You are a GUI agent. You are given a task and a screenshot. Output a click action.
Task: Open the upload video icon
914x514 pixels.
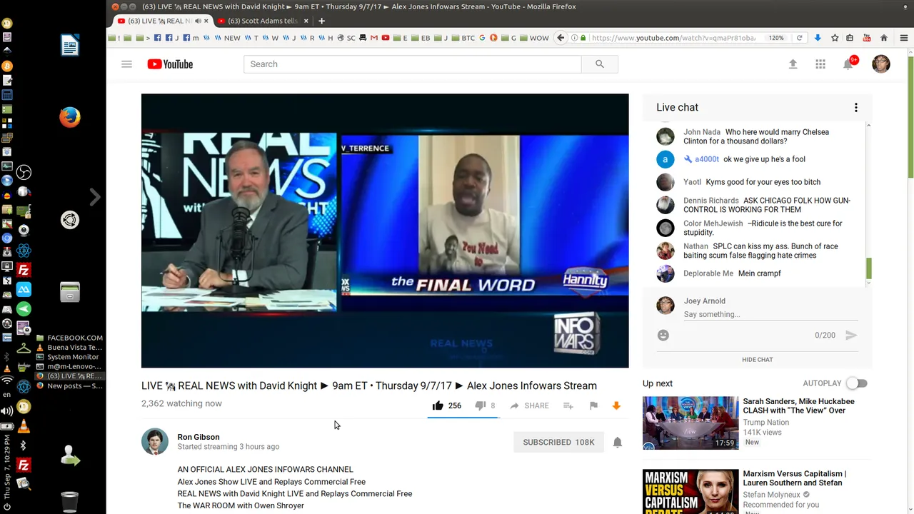coord(793,64)
